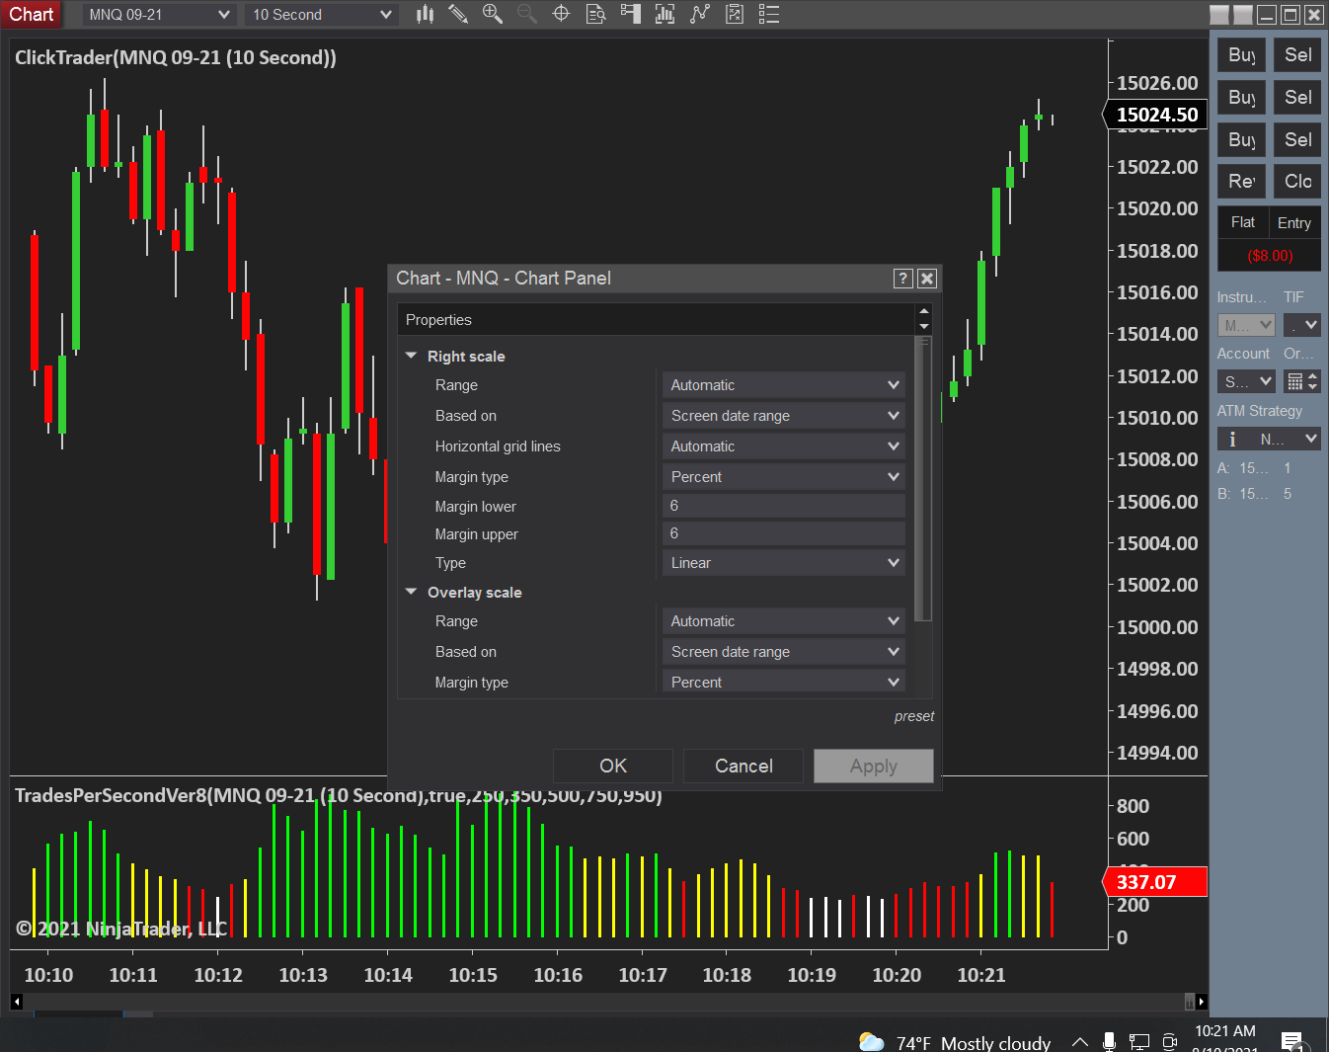
Task: Open the Windows notification center
Action: tap(1291, 1041)
